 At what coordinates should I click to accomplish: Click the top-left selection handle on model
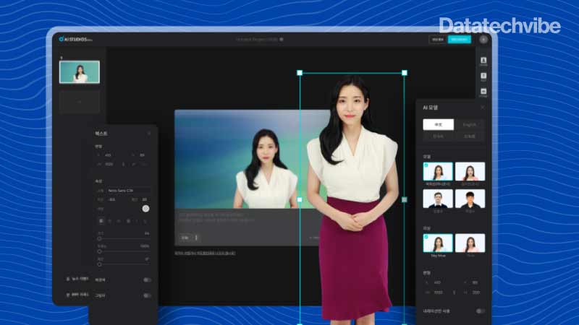(x=300, y=73)
